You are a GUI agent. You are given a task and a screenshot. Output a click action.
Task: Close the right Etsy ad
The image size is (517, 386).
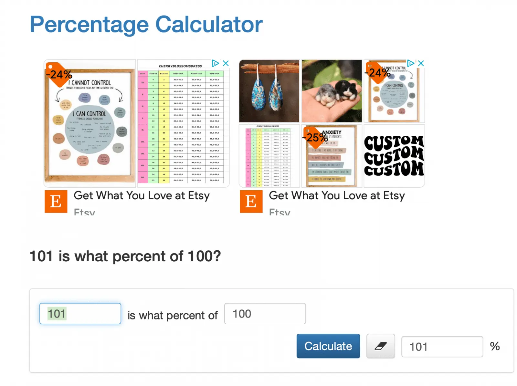[421, 63]
